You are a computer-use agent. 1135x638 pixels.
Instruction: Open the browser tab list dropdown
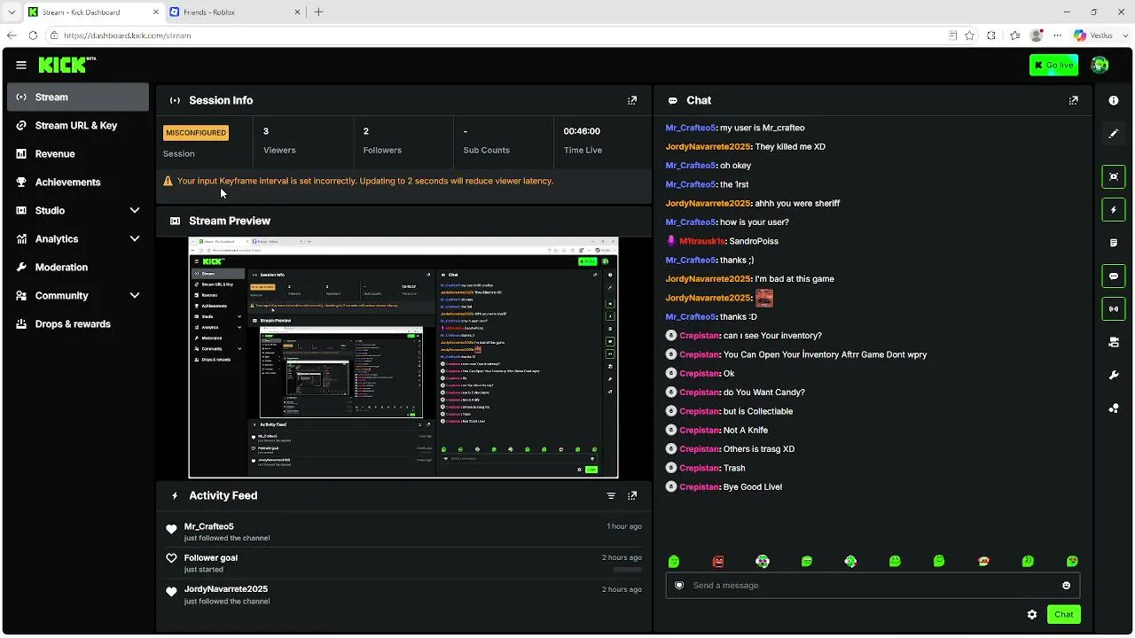click(x=11, y=12)
